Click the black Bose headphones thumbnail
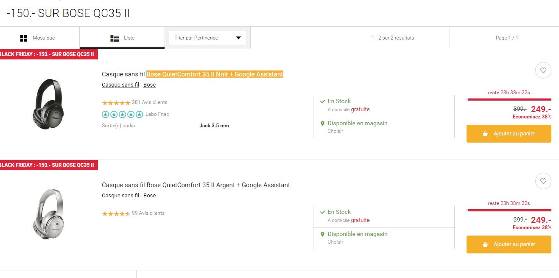 tap(48, 104)
